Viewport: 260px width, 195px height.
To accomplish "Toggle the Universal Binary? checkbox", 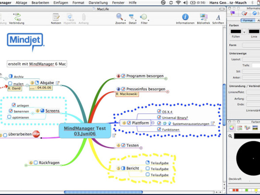I will pyautogui.click(x=159, y=117).
